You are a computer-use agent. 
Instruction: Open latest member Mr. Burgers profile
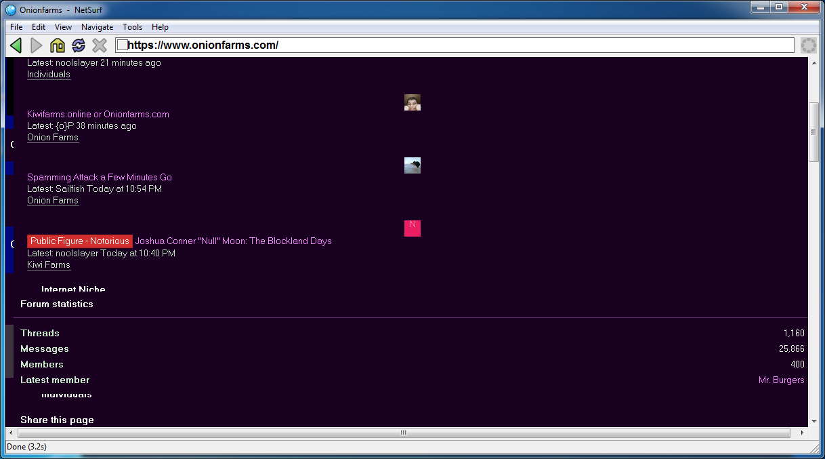tap(781, 380)
